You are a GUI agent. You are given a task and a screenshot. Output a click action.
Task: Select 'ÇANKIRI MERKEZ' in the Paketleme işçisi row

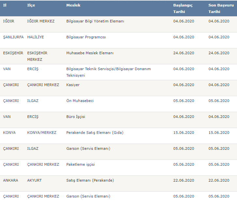(43, 164)
